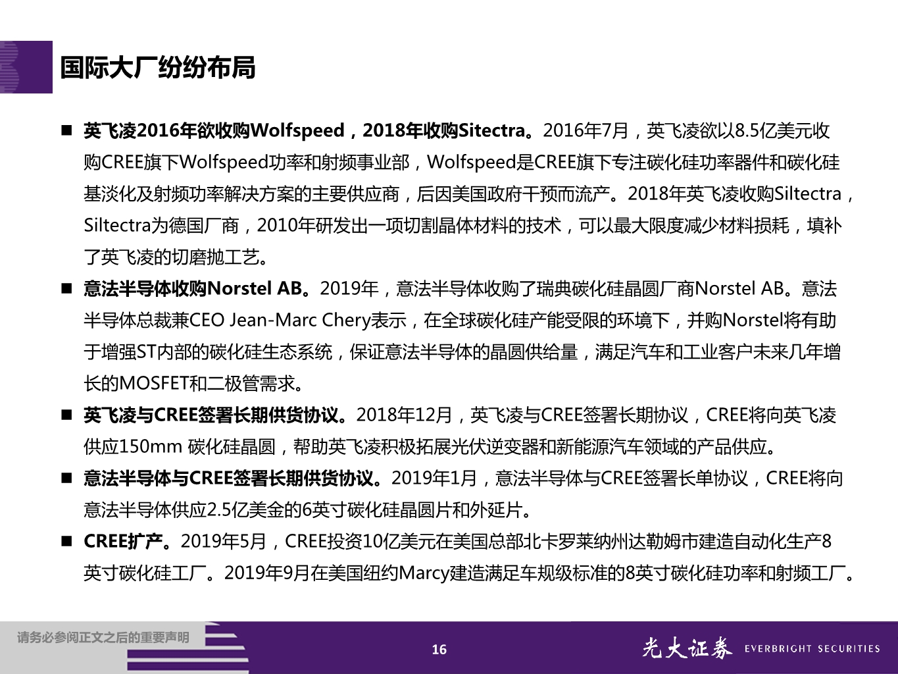This screenshot has height=674, width=898.
Task: Open the 请务必参阅正文之后的重要声明 disclaimer
Action: (x=102, y=637)
